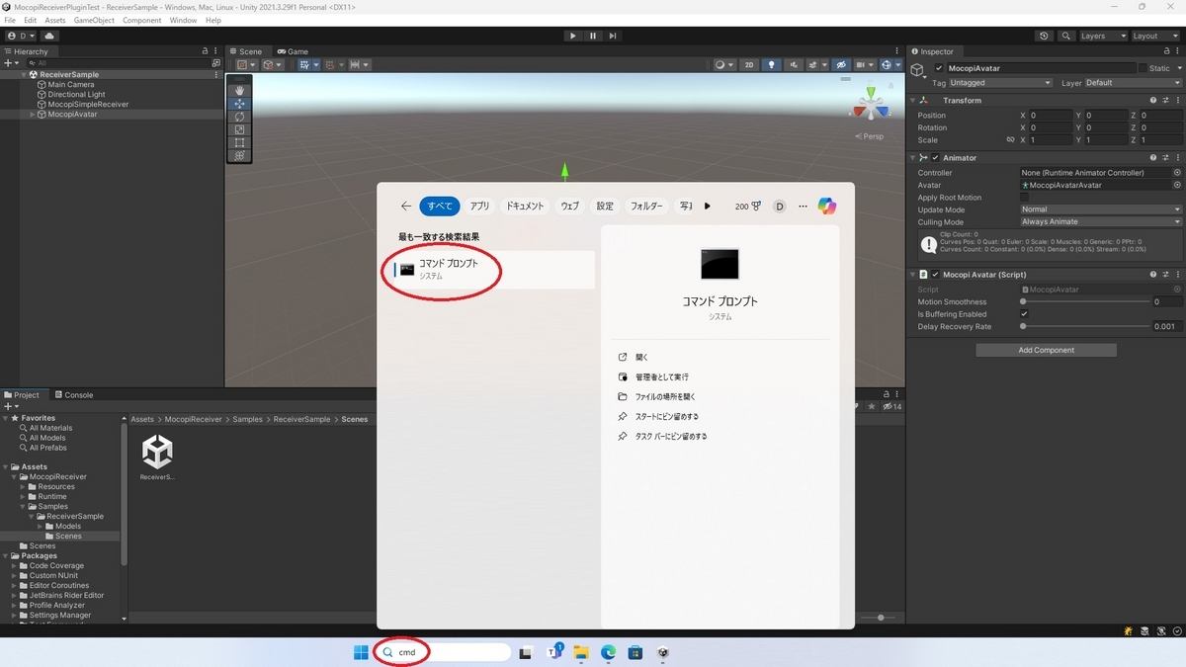This screenshot has height=667, width=1186.
Task: Toggle Mocopi Avatar script enabled checkbox
Action: click(935, 275)
